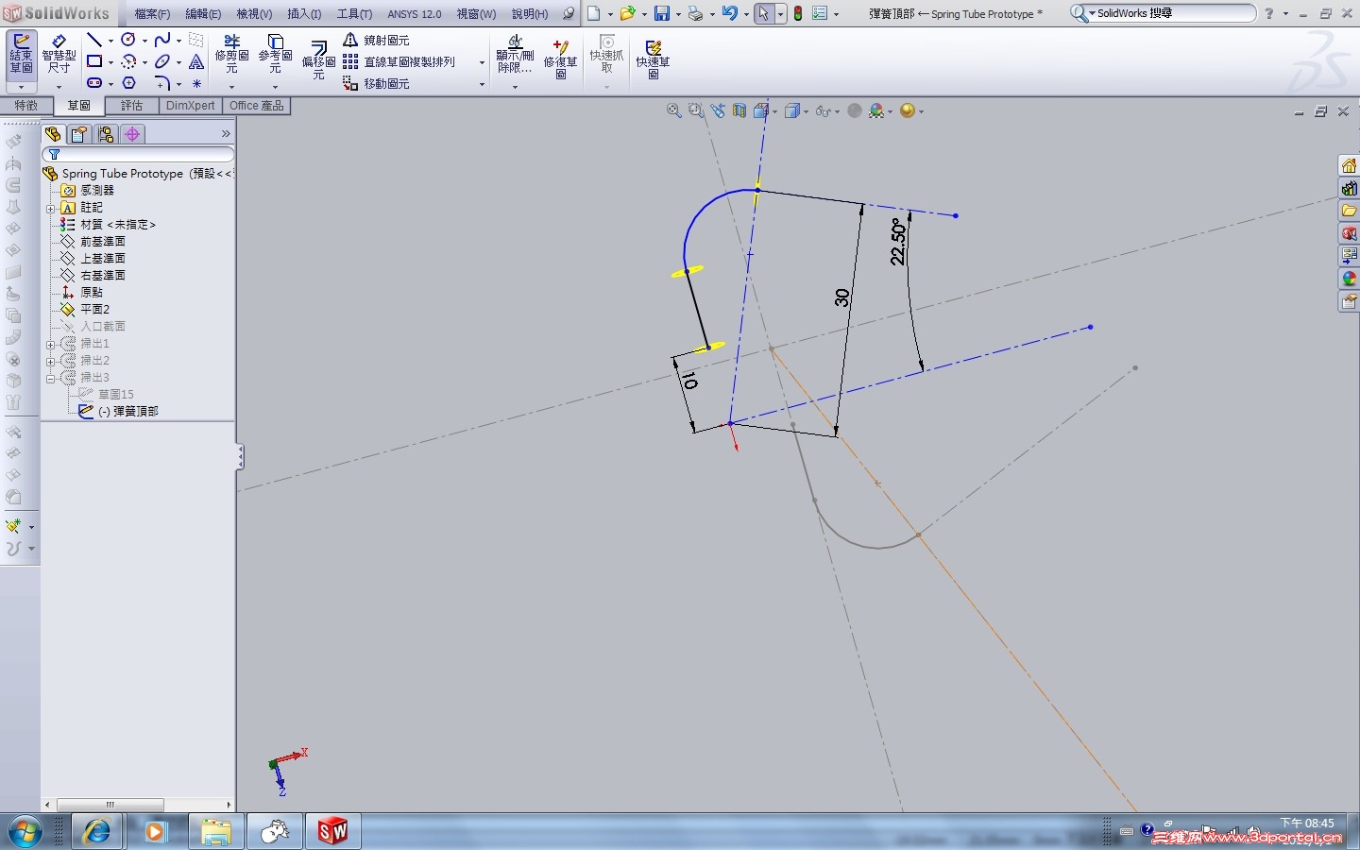Click the feature tree filter field
Viewport: 1360px width, 850px height.
tap(138, 154)
